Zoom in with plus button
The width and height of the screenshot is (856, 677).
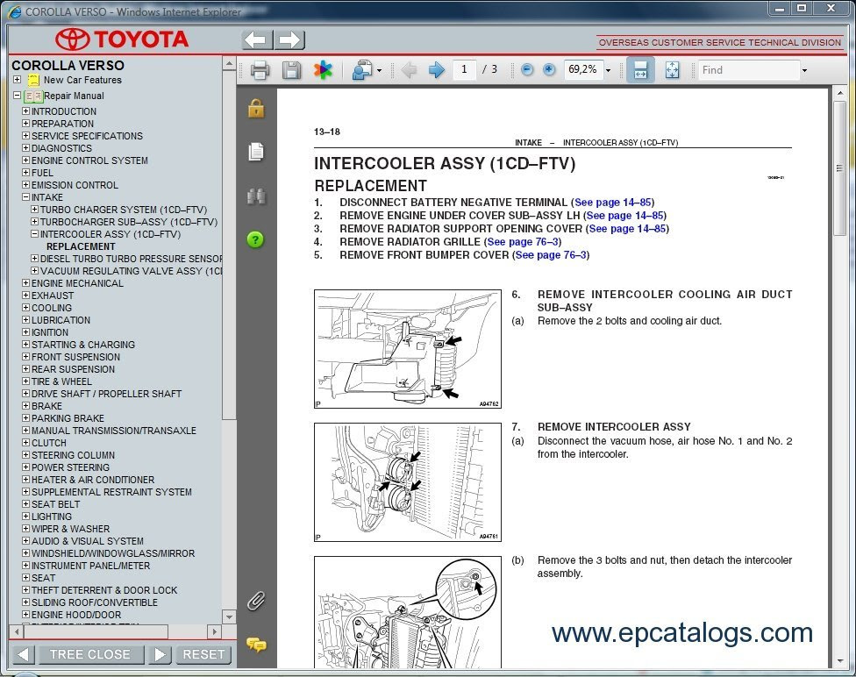(x=549, y=70)
